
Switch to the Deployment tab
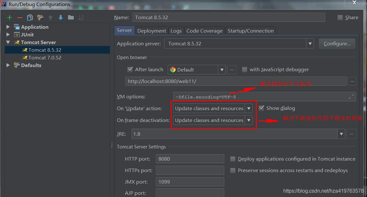pyautogui.click(x=152, y=31)
